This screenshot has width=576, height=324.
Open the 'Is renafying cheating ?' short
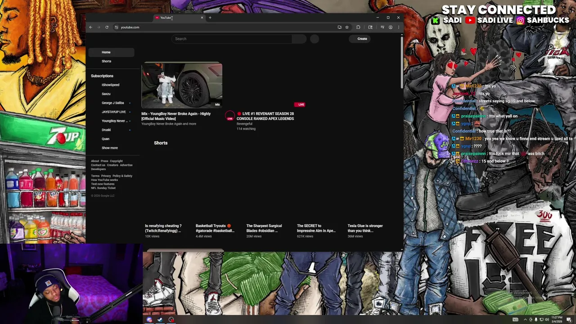163,228
